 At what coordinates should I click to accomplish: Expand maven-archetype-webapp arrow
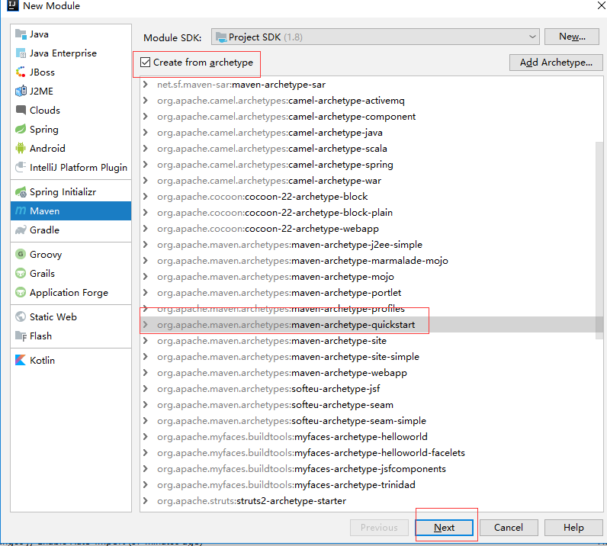(145, 373)
